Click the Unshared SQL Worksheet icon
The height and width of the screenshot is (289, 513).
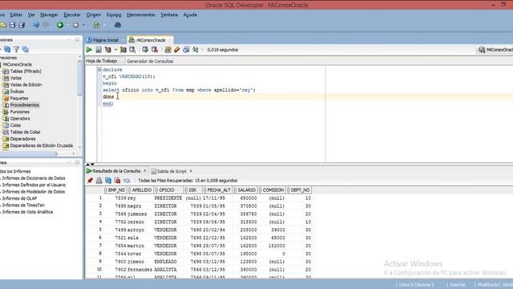coord(168,50)
